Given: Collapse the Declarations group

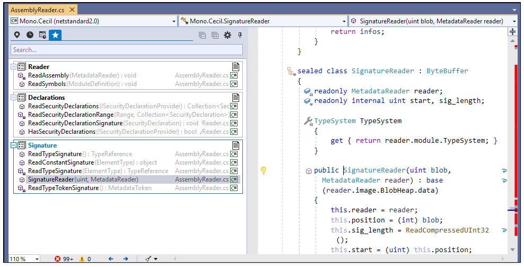Looking at the screenshot, I should [x=14, y=98].
